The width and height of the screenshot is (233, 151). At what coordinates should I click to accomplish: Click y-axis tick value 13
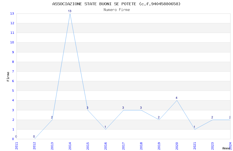(12, 13)
